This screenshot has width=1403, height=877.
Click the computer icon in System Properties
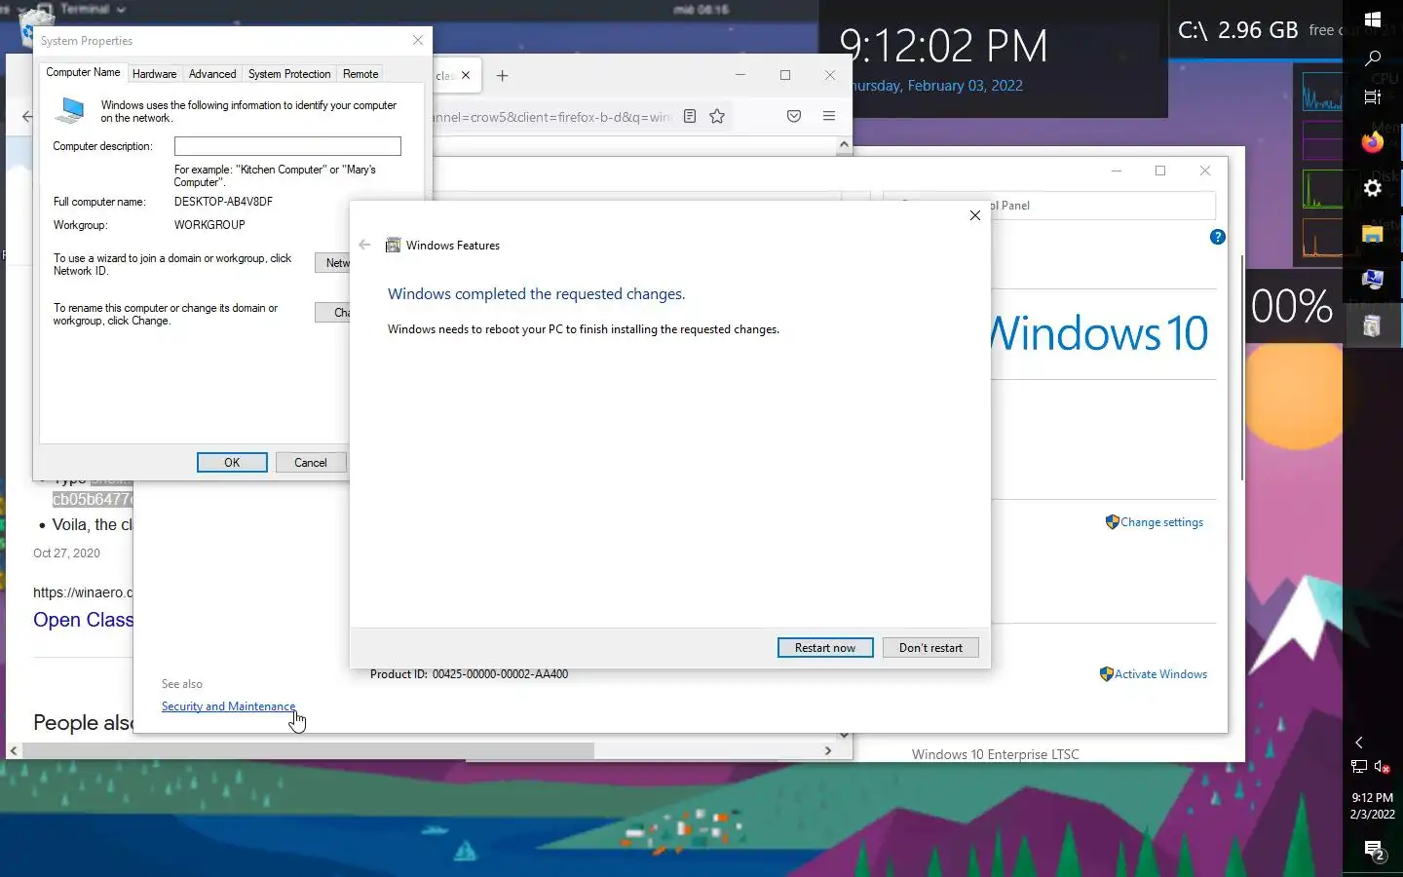coord(70,110)
